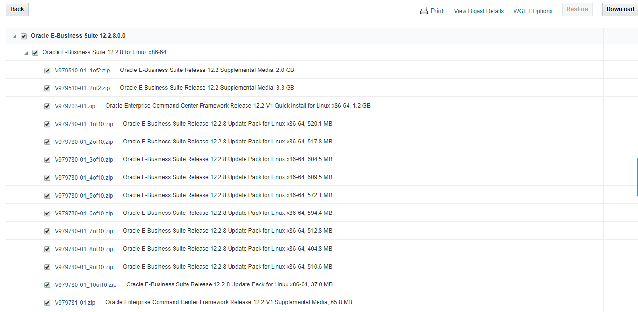Screen dimensions: 638x312
Task: Select Update Pack description ending 37.0 MB
Action: pyautogui.click(x=229, y=284)
